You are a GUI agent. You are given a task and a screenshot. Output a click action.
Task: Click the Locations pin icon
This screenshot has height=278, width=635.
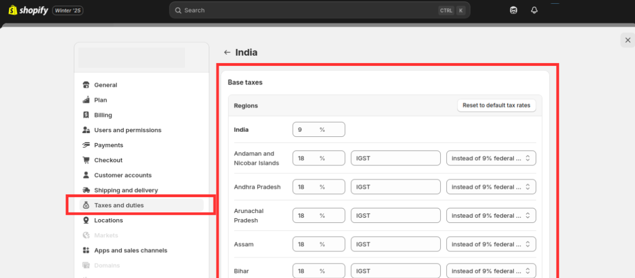(x=86, y=220)
